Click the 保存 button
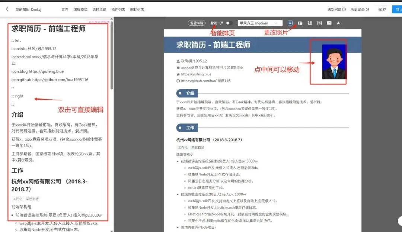The image size is (402, 232). (x=382, y=9)
